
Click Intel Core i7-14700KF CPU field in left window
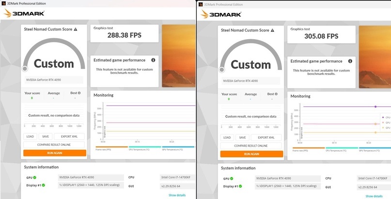177,177
